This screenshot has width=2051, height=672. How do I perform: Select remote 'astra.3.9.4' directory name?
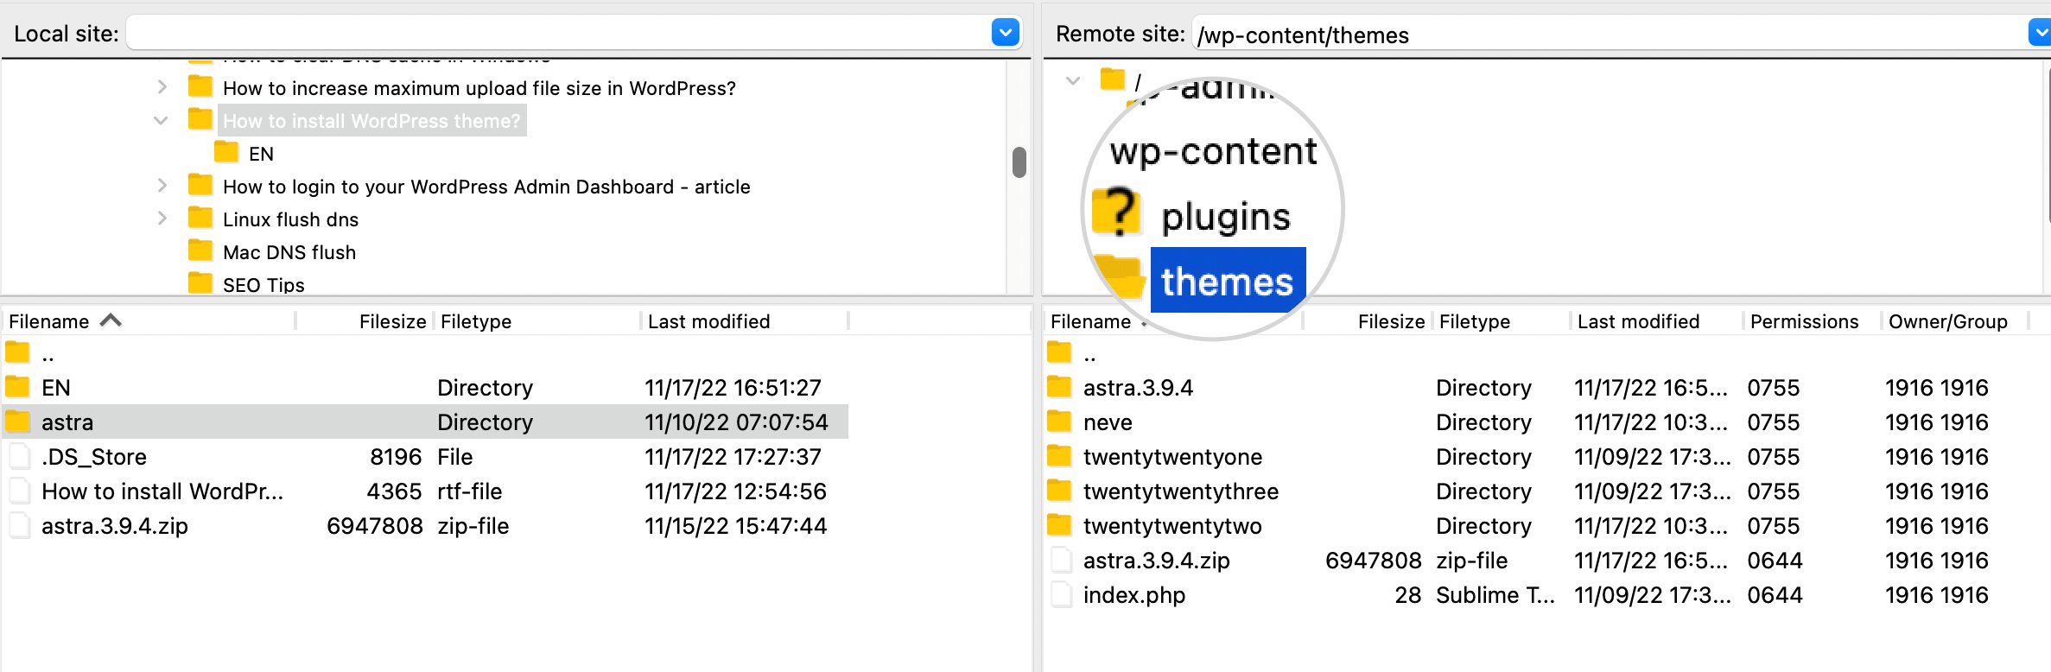pyautogui.click(x=1138, y=388)
